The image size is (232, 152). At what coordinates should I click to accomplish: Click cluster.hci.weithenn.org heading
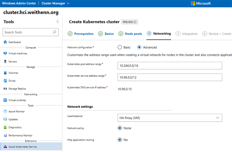(x=31, y=12)
